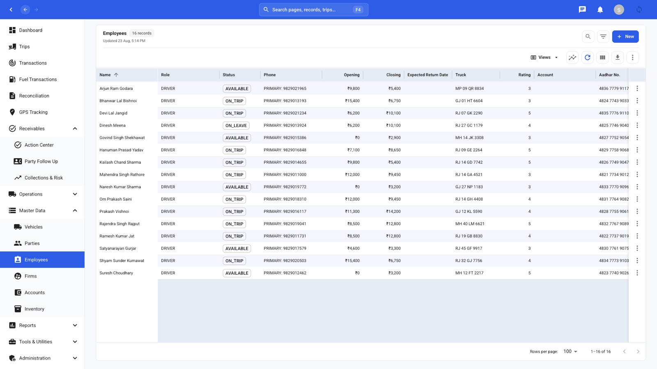
Task: Go to previous page of results
Action: [x=624, y=351]
